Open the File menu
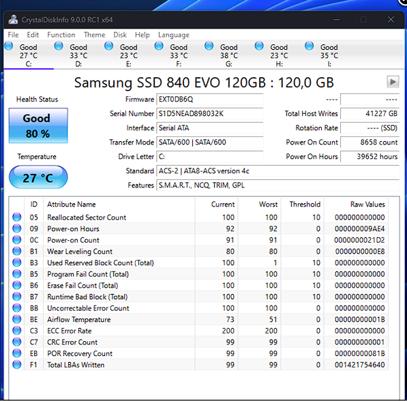This screenshot has height=401, width=407. click(x=13, y=35)
